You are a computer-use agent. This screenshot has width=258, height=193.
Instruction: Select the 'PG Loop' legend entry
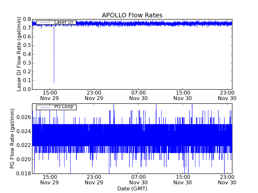(x=56, y=107)
